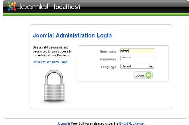189x125 pixels.
Task: Open the Language dropdown arrow
Action: 151,66
